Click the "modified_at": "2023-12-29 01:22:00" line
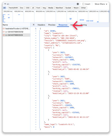 (x=70, y=93)
